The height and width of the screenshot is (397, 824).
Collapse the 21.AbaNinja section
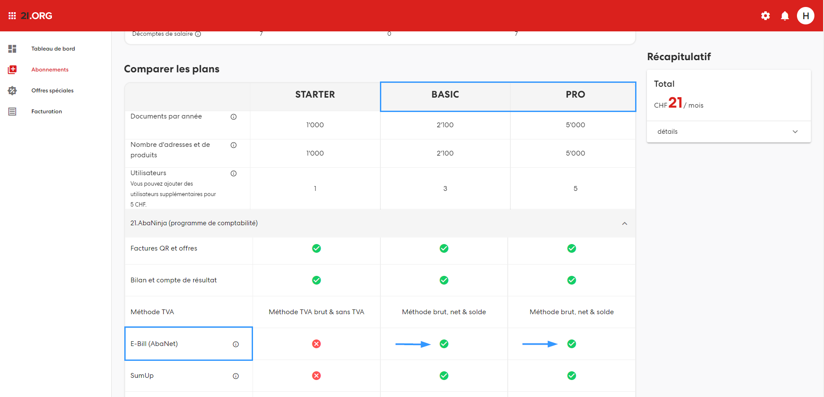[x=625, y=224]
